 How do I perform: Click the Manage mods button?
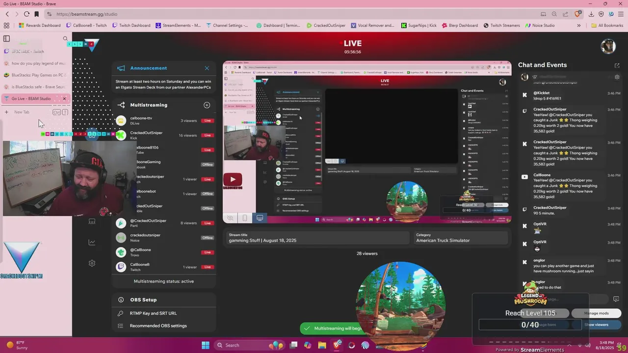pos(596,313)
